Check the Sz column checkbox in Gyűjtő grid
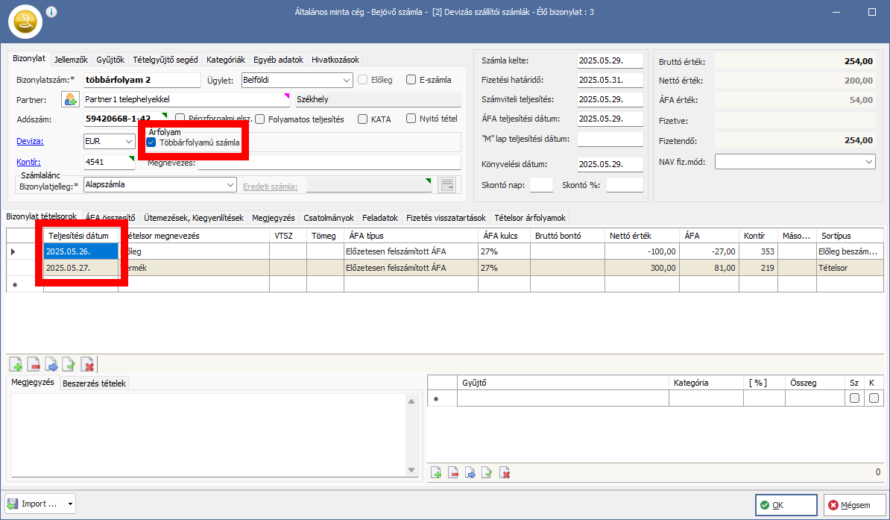Viewport: 890px width, 520px height. pos(854,398)
